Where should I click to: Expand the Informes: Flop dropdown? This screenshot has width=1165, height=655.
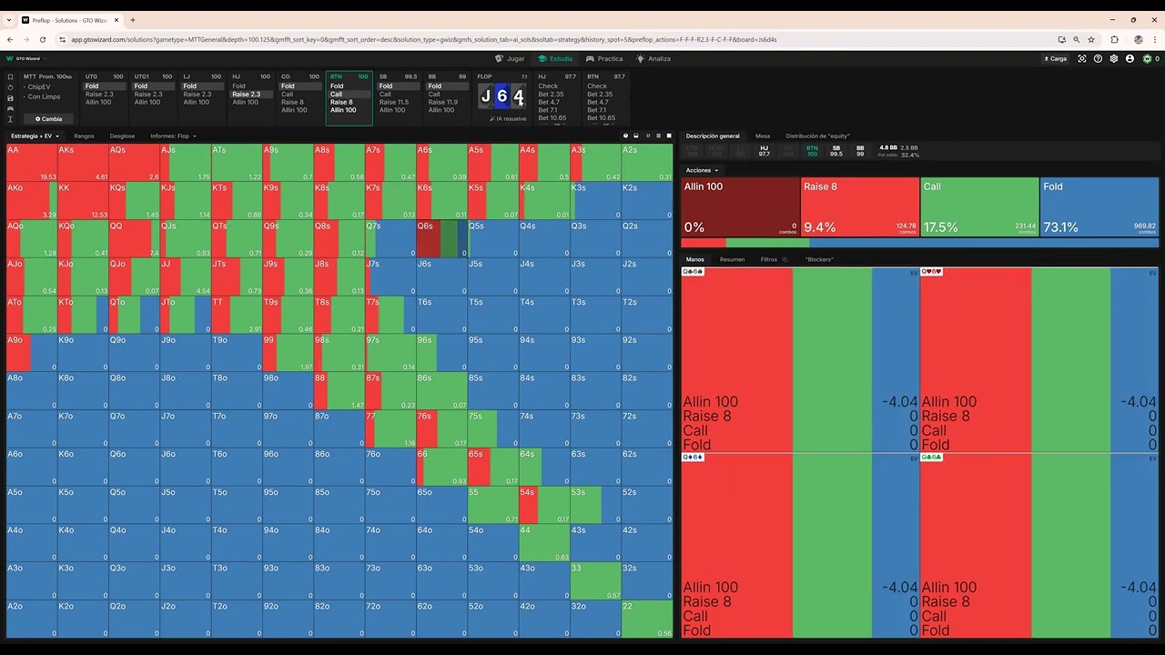[x=173, y=136]
